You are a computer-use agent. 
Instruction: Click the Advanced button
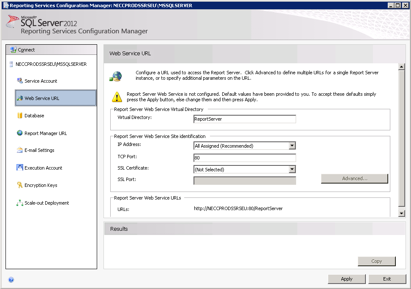354,178
